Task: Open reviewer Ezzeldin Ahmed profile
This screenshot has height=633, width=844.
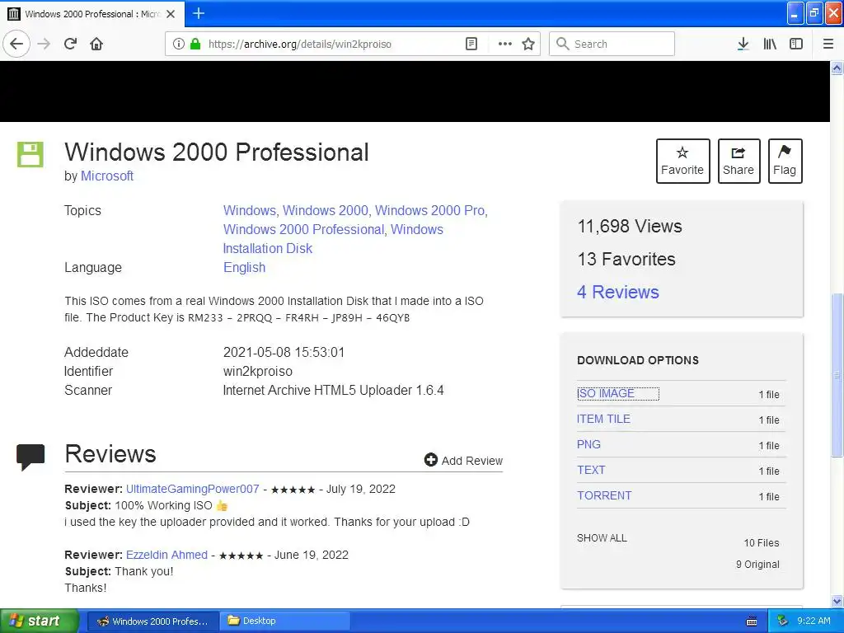Action: click(x=166, y=555)
